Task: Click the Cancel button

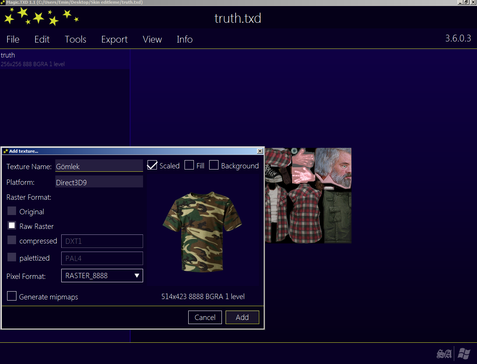Action: tap(205, 317)
